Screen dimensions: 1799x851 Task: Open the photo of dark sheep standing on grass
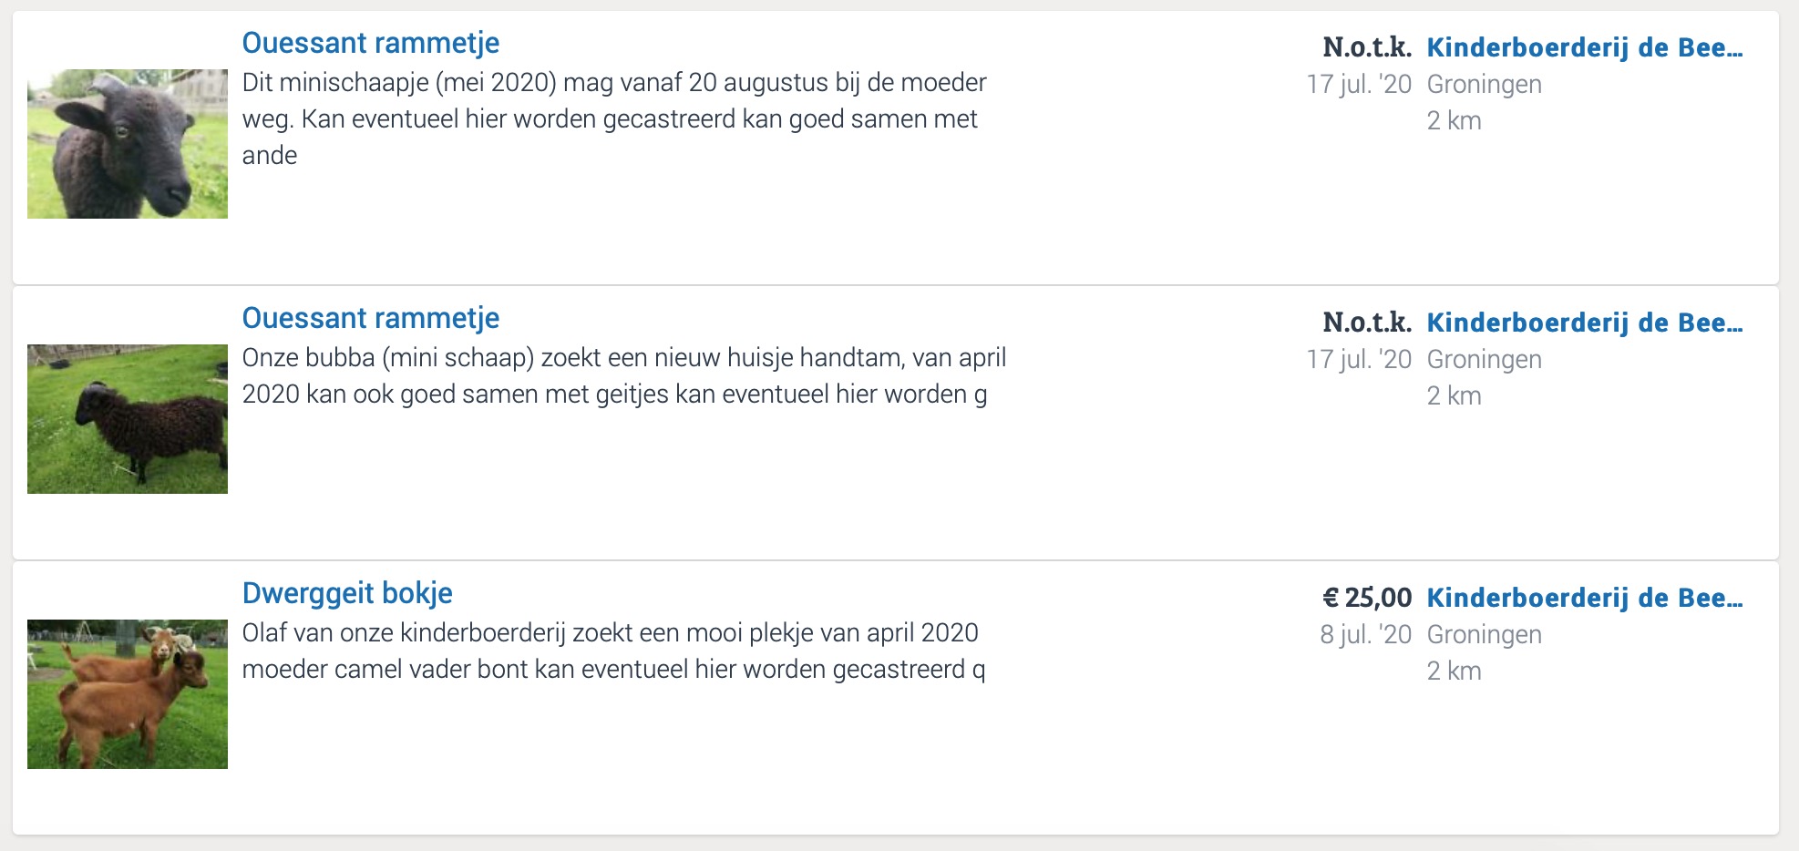tap(128, 419)
